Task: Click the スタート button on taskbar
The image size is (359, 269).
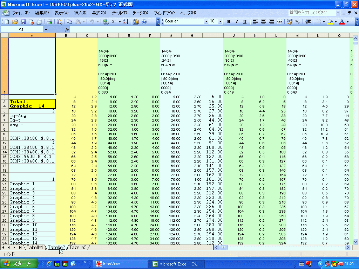Action: pos(19,264)
